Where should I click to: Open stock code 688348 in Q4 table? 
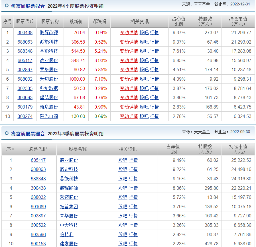[25, 51]
